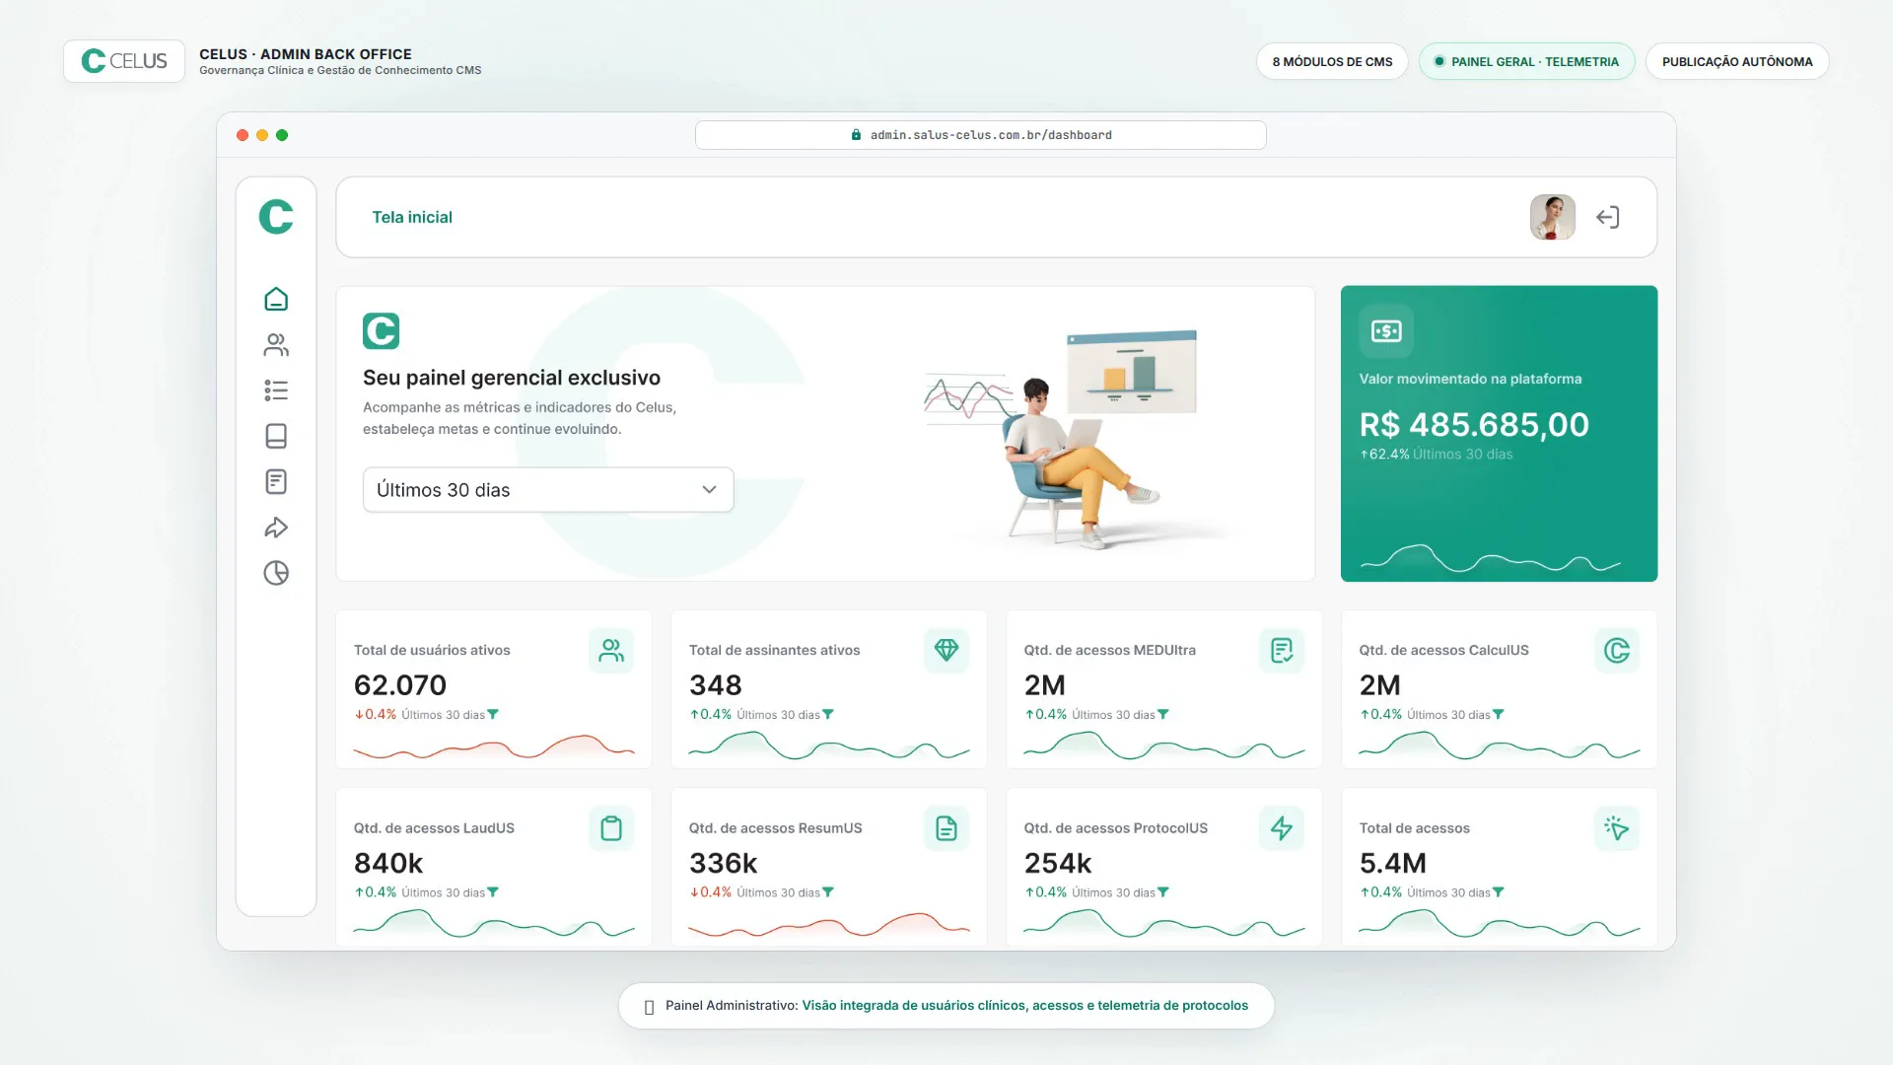This screenshot has height=1065, width=1893.
Task: Click the logout icon in the top bar
Action: 1608,217
